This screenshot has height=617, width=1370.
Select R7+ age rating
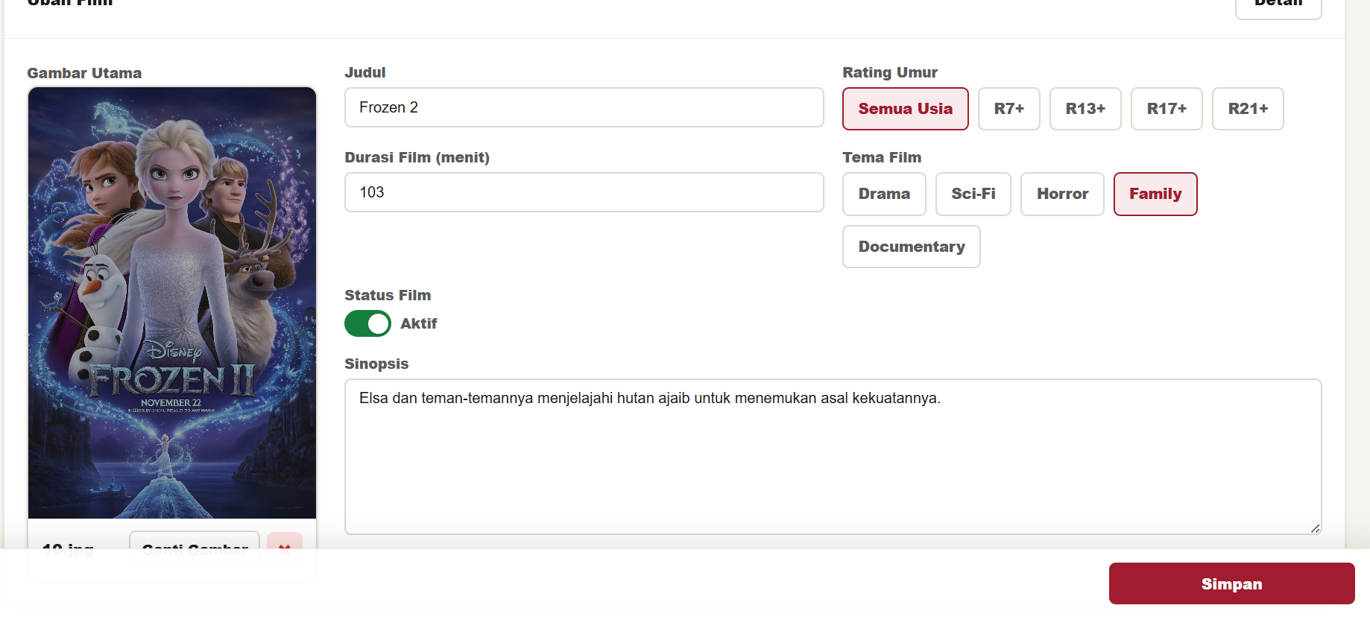click(x=1008, y=109)
